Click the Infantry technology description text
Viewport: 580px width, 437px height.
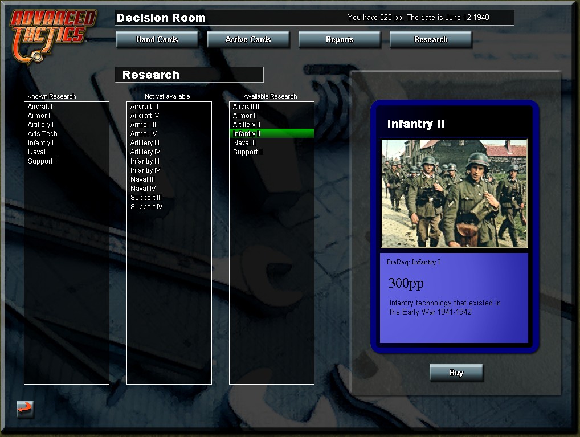point(445,308)
